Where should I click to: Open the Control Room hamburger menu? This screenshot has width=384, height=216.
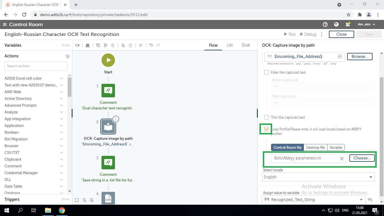pos(4,24)
